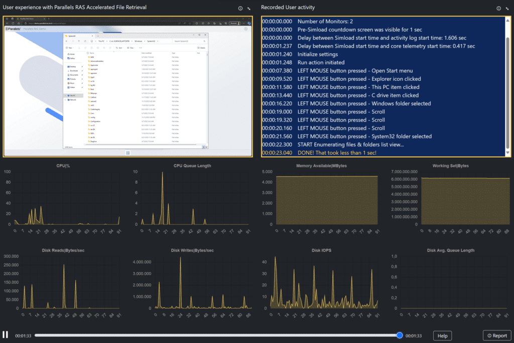The height and width of the screenshot is (343, 514).
Task: Pause the session playback
Action: point(6,335)
